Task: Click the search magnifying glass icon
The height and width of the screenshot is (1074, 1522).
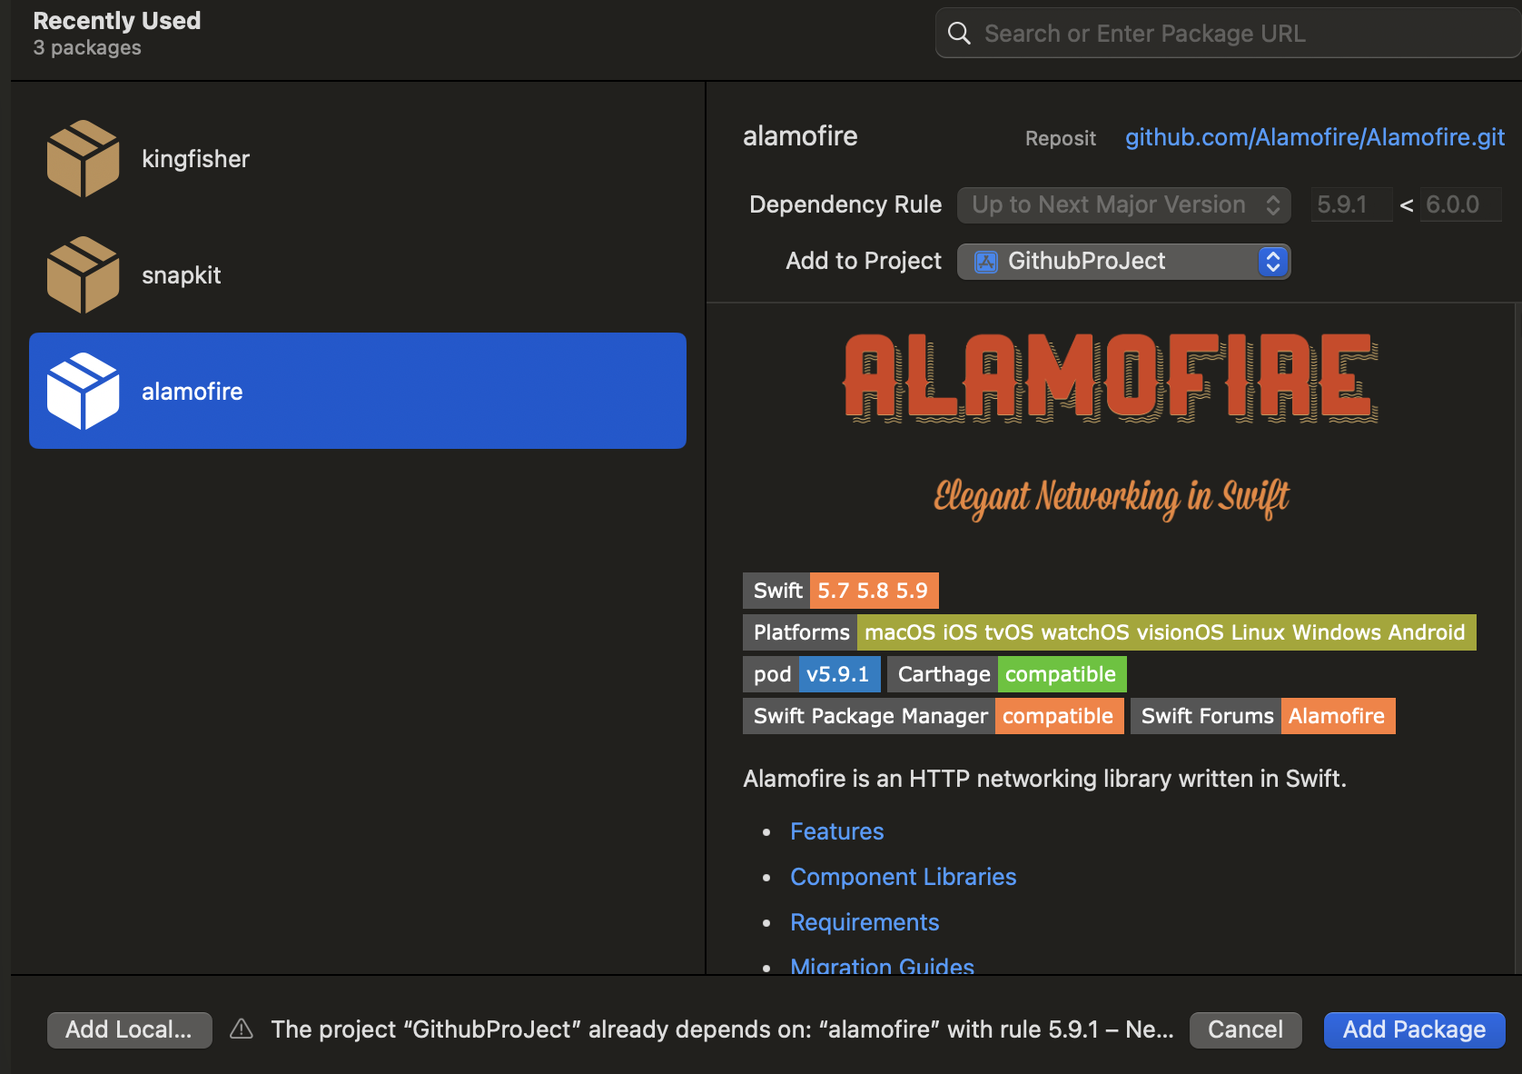Action: point(959,34)
